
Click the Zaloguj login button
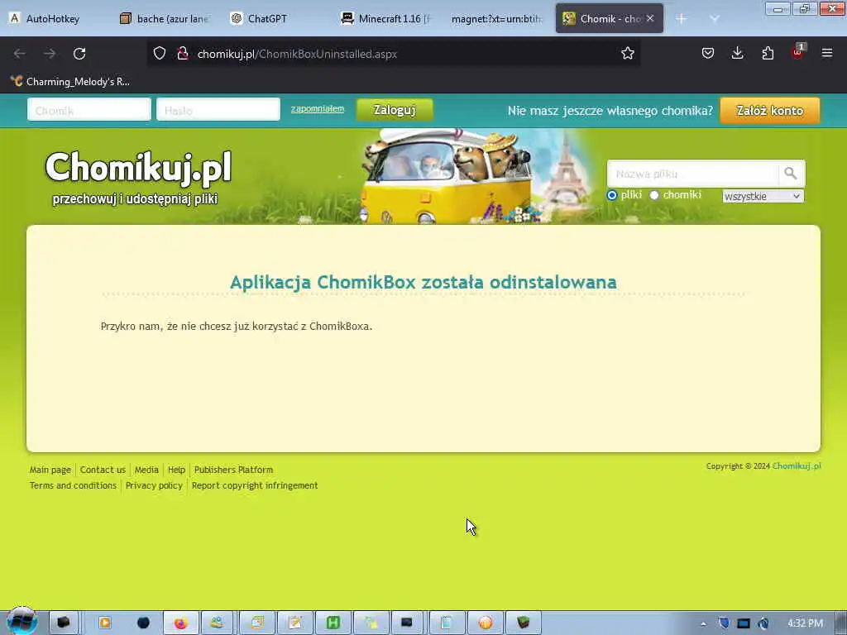(x=395, y=110)
